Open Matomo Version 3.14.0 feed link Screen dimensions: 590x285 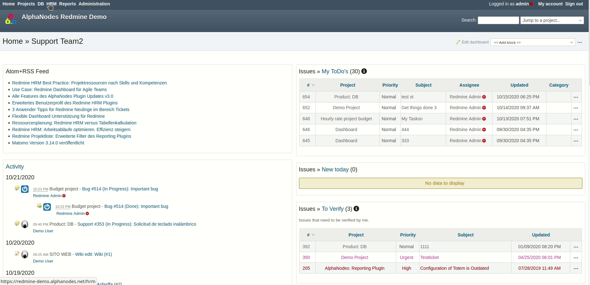tap(48, 143)
